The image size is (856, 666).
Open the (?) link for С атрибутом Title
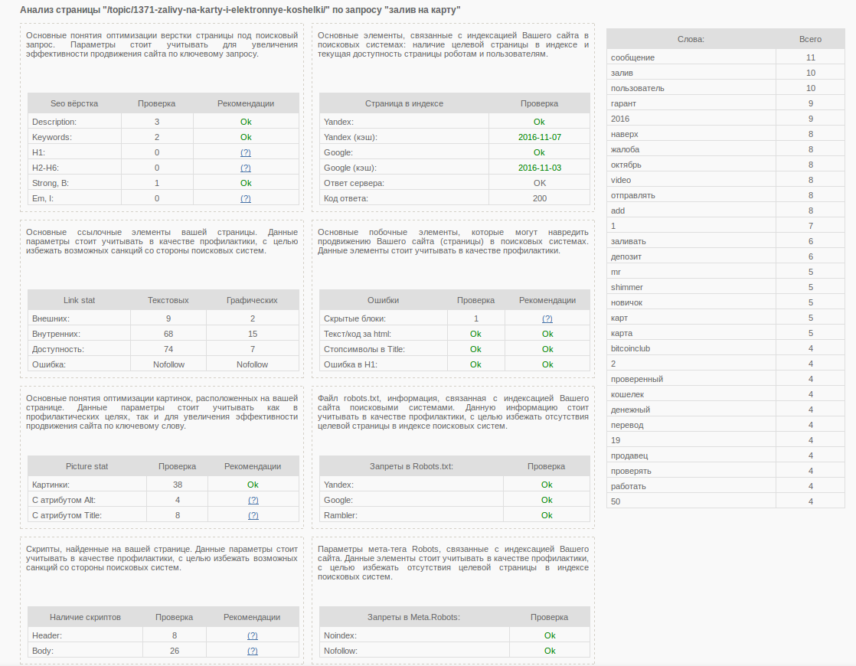pyautogui.click(x=253, y=514)
